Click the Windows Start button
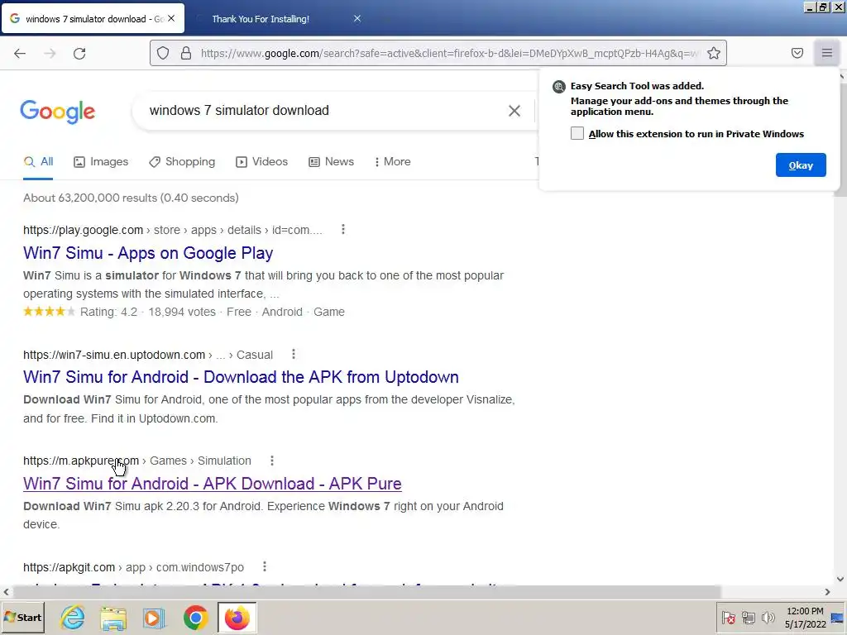This screenshot has width=847, height=635. 22,617
